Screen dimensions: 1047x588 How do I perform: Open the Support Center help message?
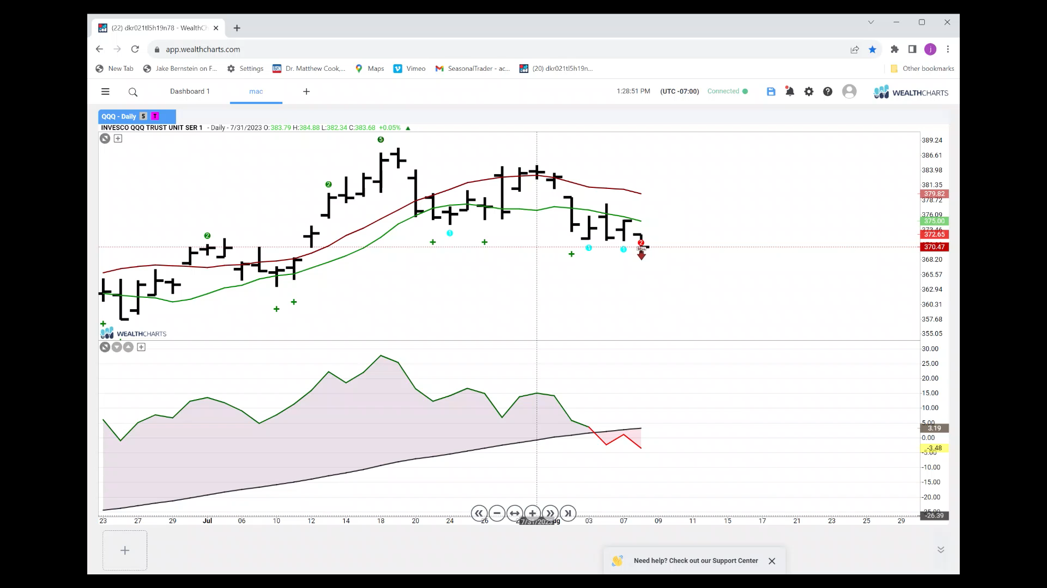pos(696,561)
